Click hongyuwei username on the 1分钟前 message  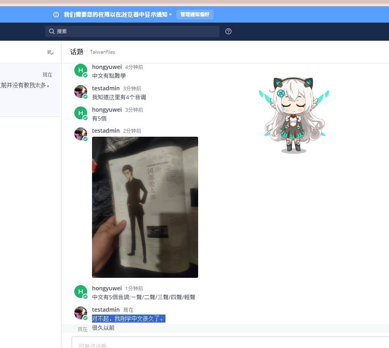107,288
